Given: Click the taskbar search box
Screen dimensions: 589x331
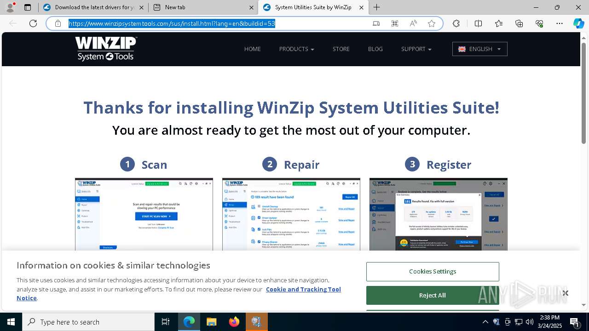Looking at the screenshot, I should pyautogui.click(x=88, y=322).
